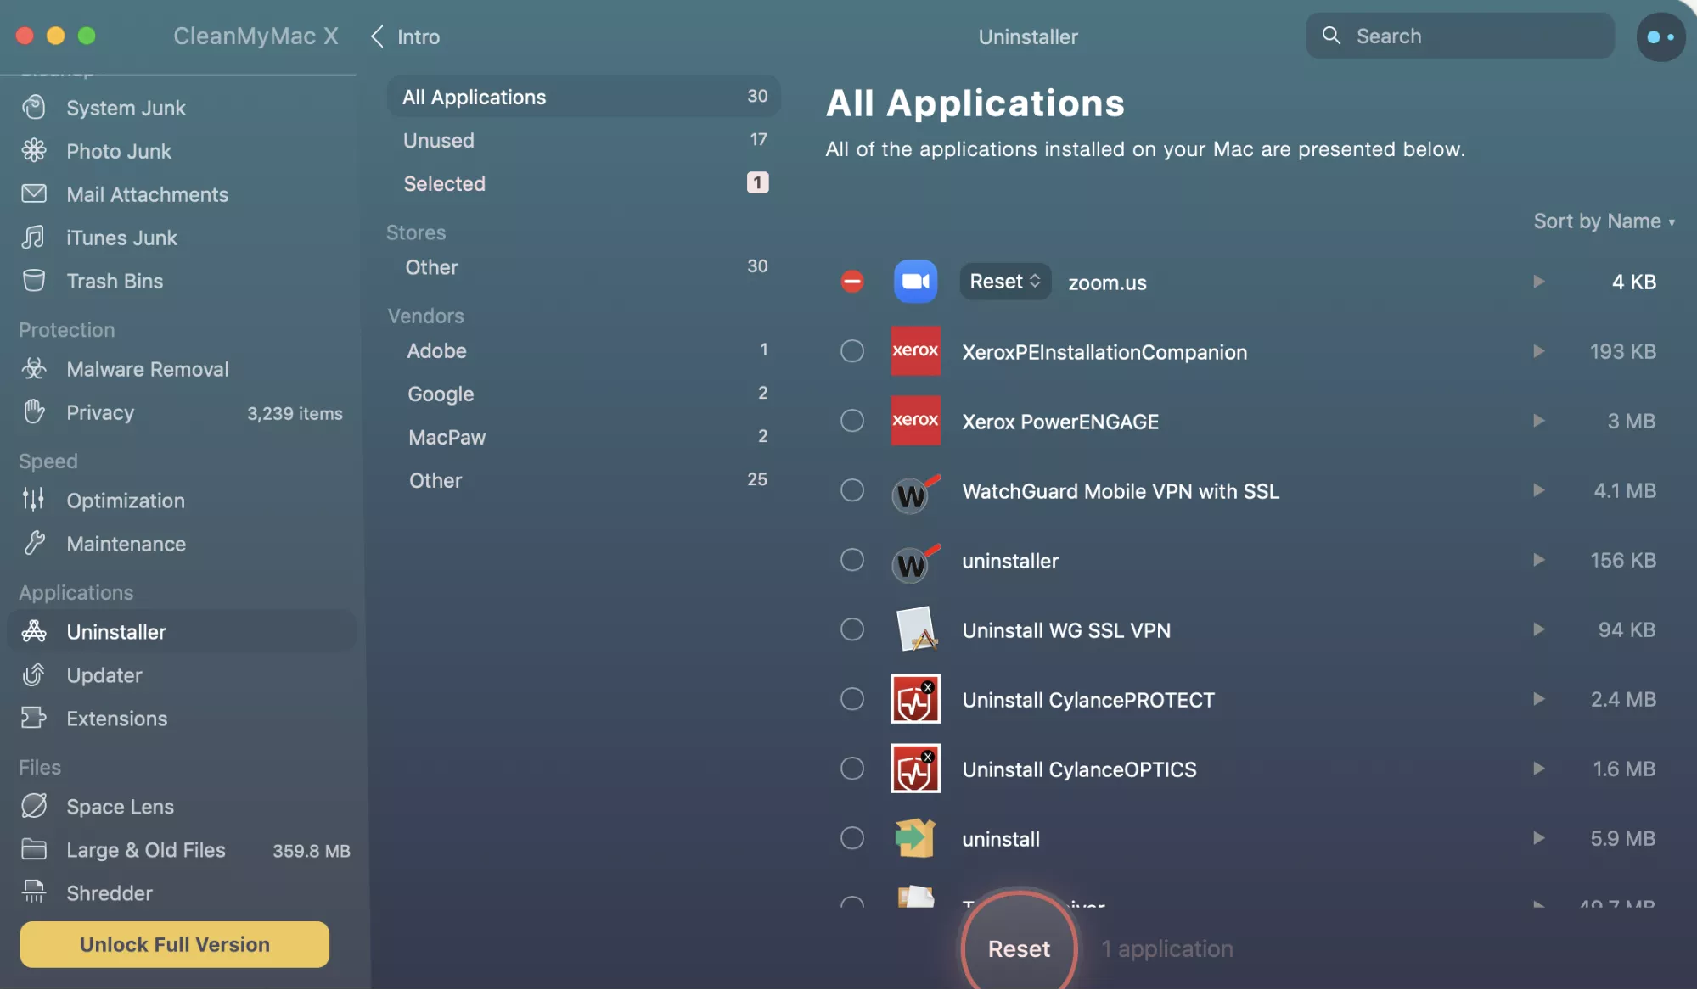The width and height of the screenshot is (1697, 990).
Task: Click the Unlock Full Version button
Action: click(x=175, y=944)
